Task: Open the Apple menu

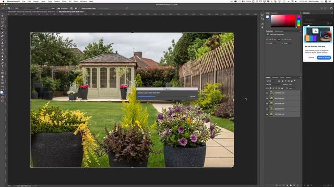Action: 4,2
